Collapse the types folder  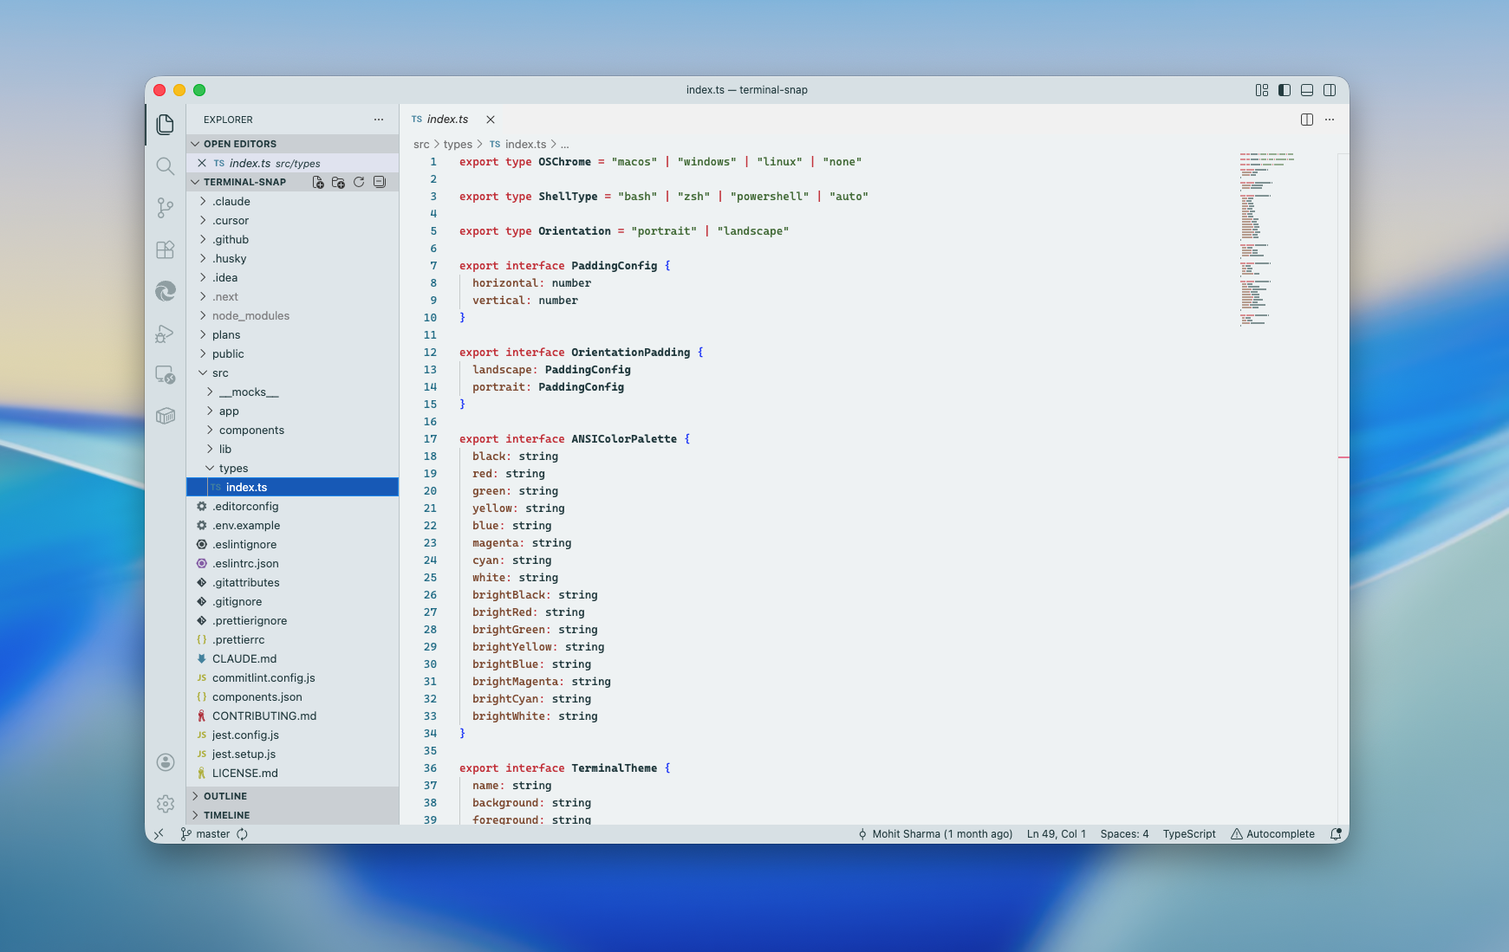click(293, 468)
